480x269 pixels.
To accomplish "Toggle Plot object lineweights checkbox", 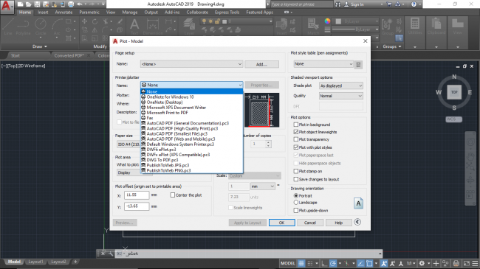I will point(295,132).
